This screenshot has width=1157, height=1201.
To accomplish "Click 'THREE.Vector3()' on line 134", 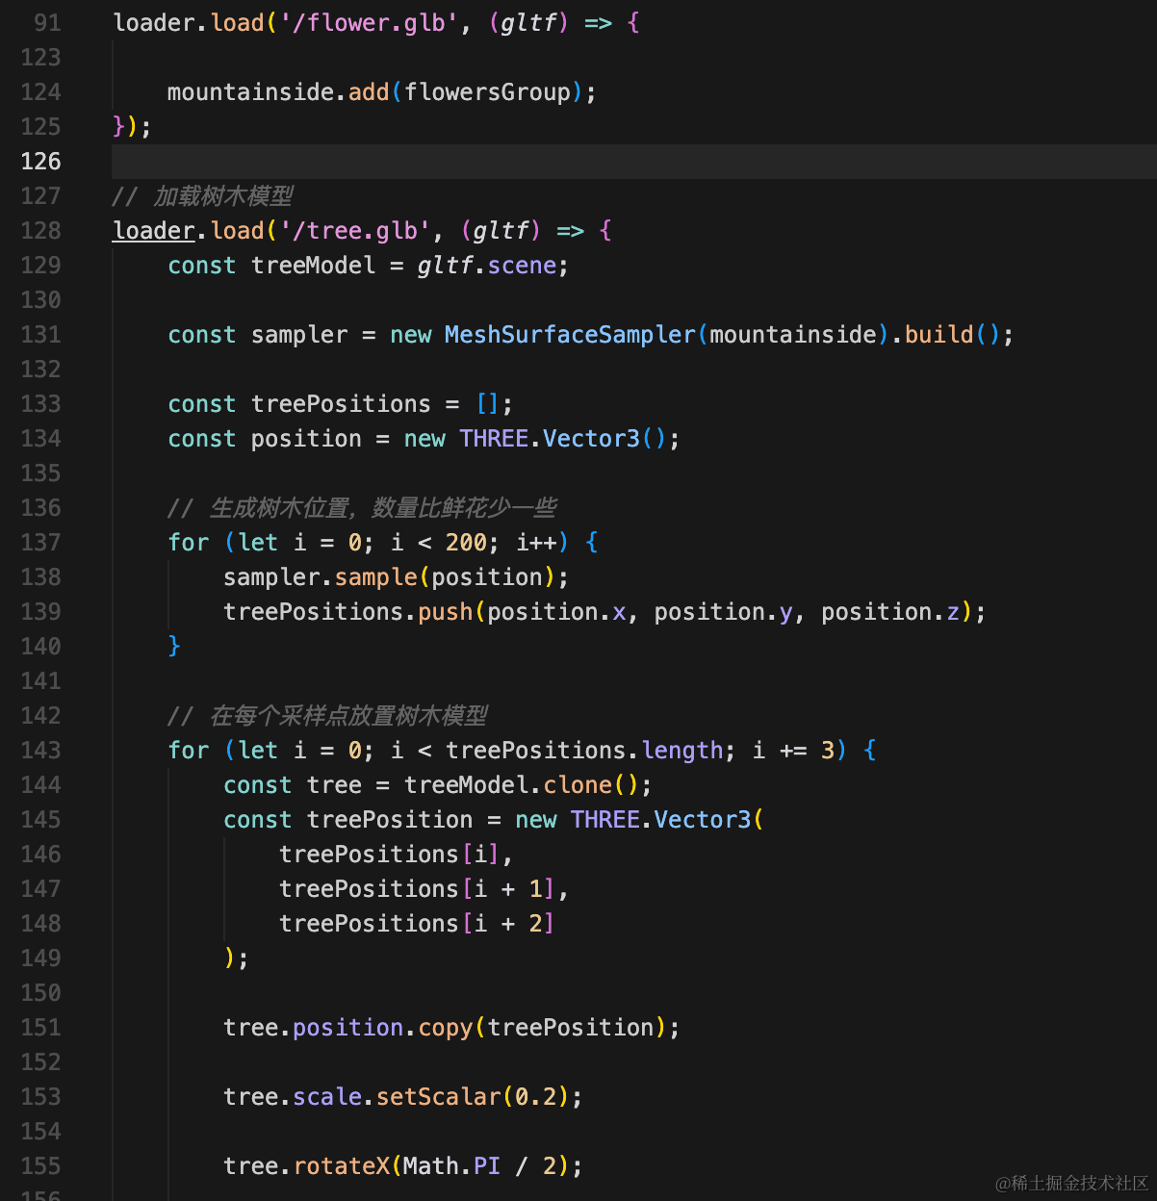I will [563, 439].
